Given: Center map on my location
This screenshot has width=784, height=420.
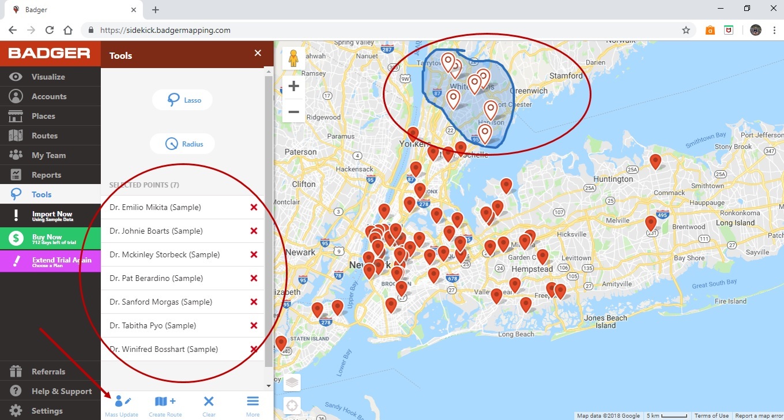Looking at the screenshot, I should [x=292, y=406].
